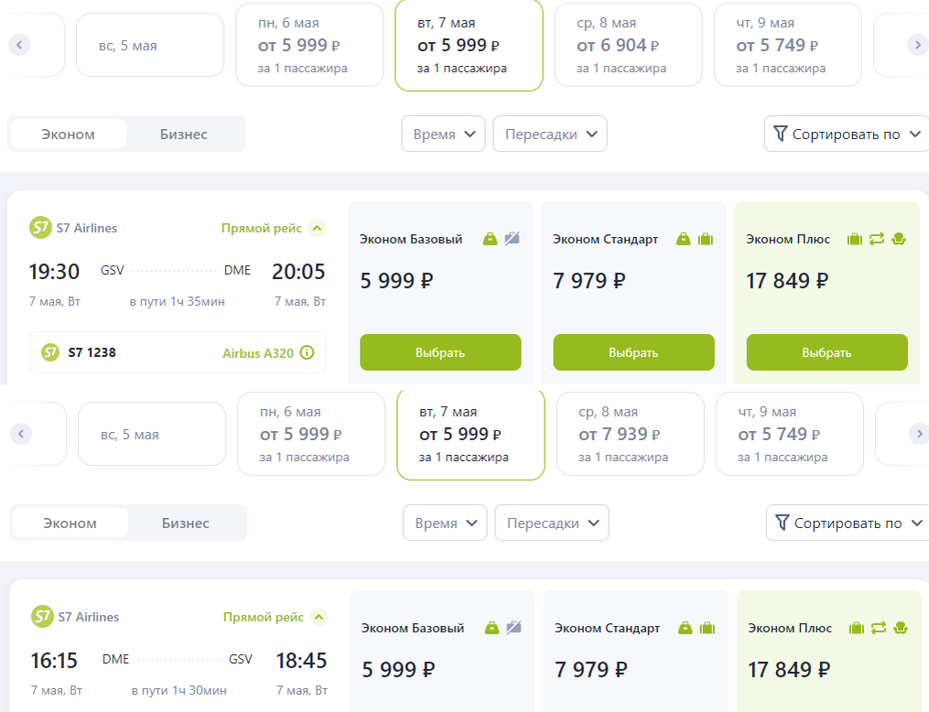Image resolution: width=929 pixels, height=712 pixels.
Task: Pick чт, 9 мая in the strip above the 16:15 flight
Action: [x=789, y=434]
